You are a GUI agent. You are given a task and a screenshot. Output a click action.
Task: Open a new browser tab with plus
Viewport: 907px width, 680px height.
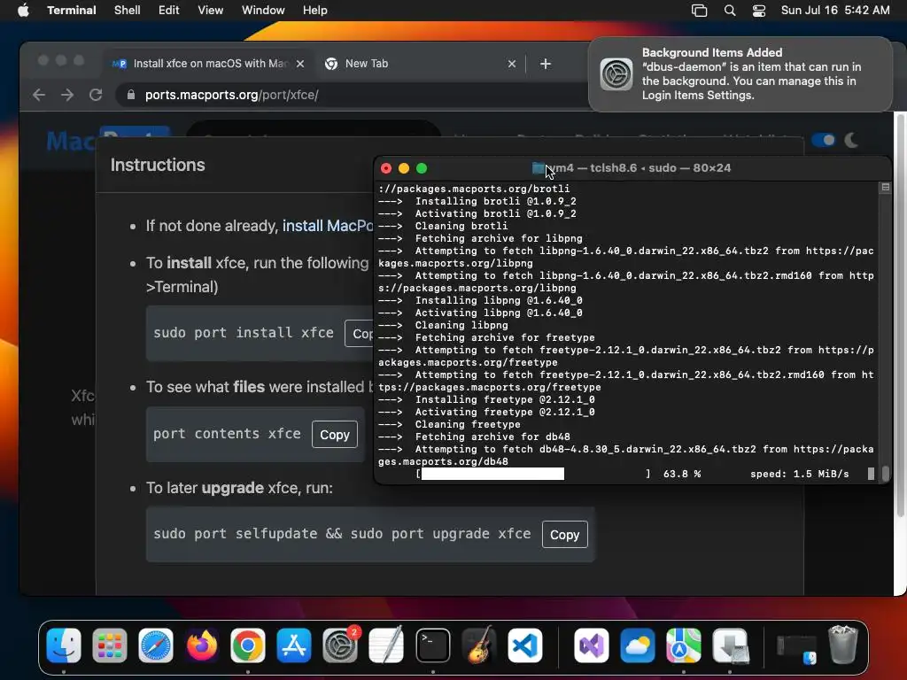tap(546, 64)
